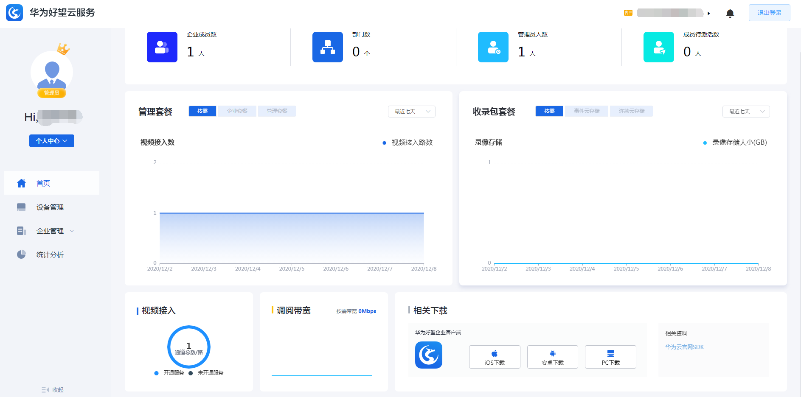
Task: Click the 管理员 badge under the avatar
Action: point(52,93)
